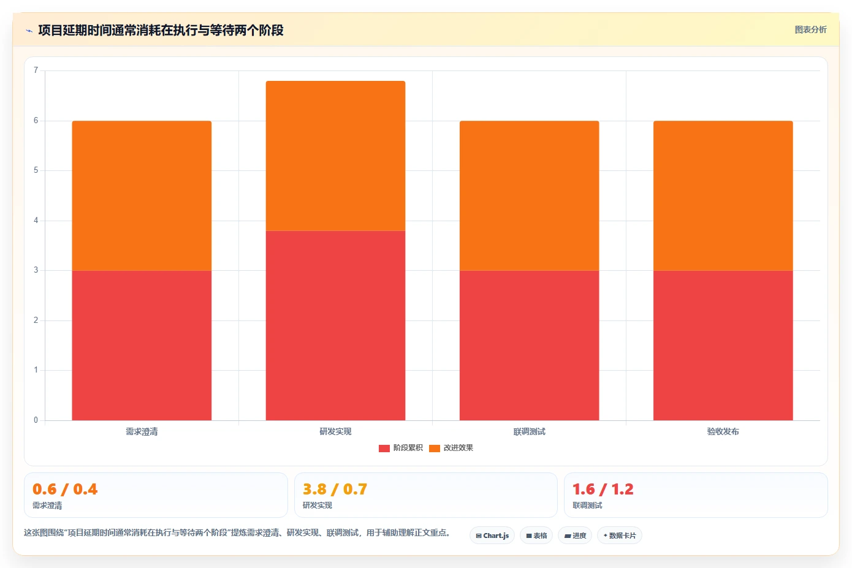Screen dimensions: 852x568
Task: Click the red 研发实现 bar segment
Action: coord(335,325)
